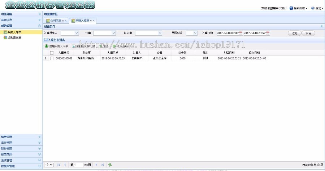Screen dimensions: 325x171
Task: Click the green add 增加采购入库单 icon
Action: pyautogui.click(x=47, y=46)
